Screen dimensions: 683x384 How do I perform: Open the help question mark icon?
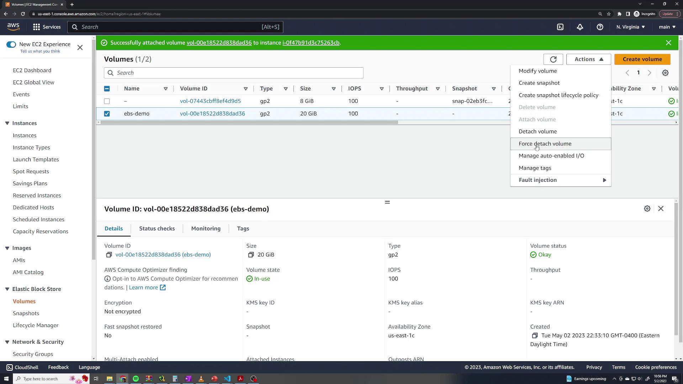[600, 27]
